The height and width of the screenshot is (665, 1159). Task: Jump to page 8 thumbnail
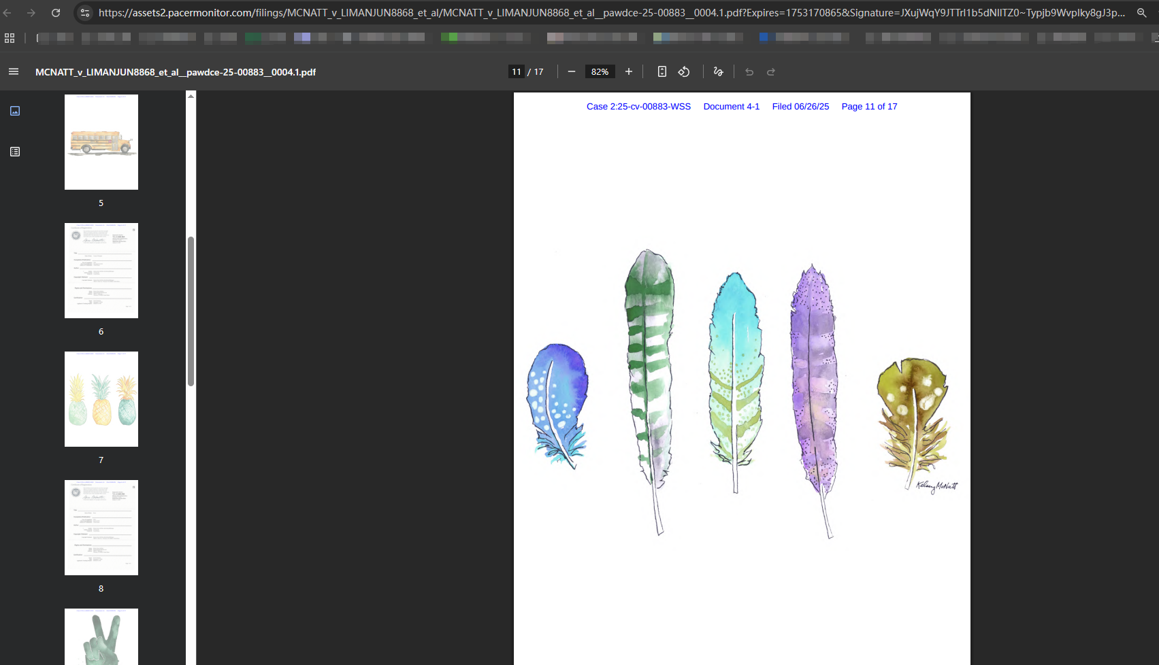click(101, 528)
